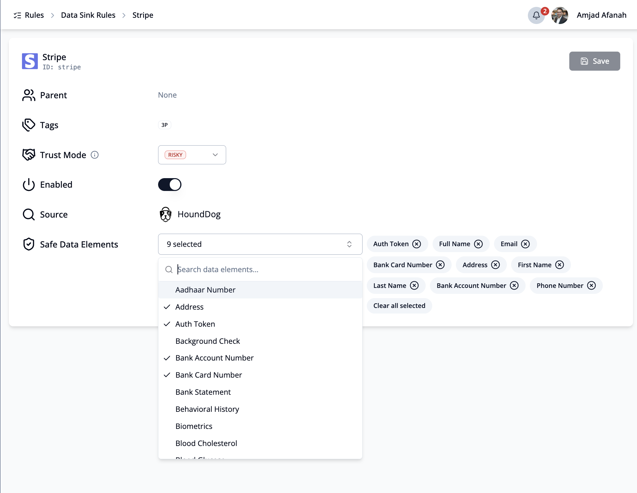Click the search magnifier in the dropdown

pyautogui.click(x=169, y=270)
